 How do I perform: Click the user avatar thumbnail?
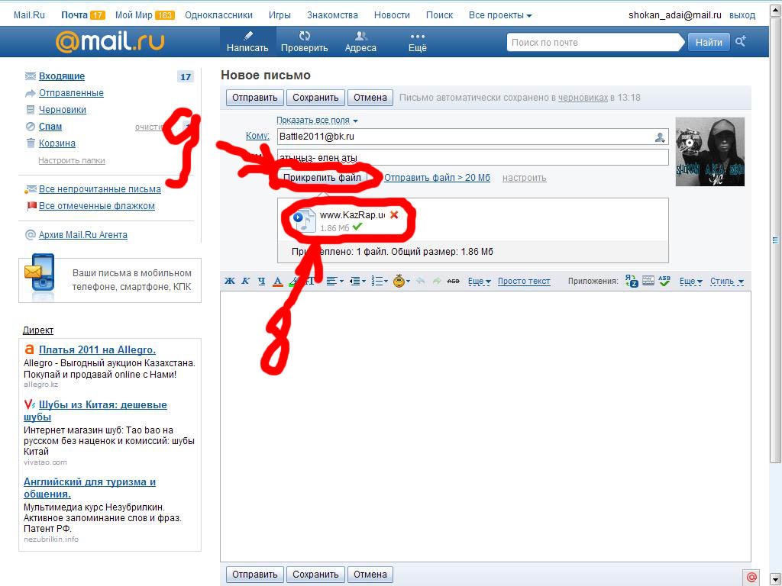[710, 152]
